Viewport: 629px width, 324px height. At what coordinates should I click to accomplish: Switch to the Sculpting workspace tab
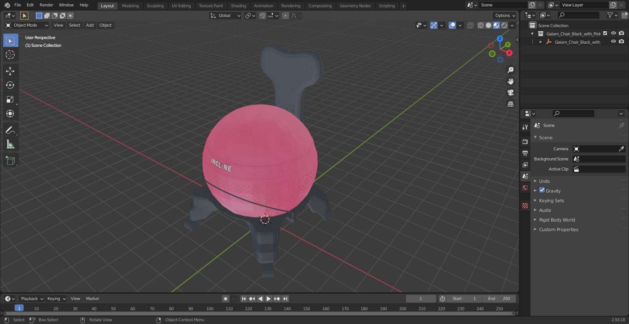(155, 6)
